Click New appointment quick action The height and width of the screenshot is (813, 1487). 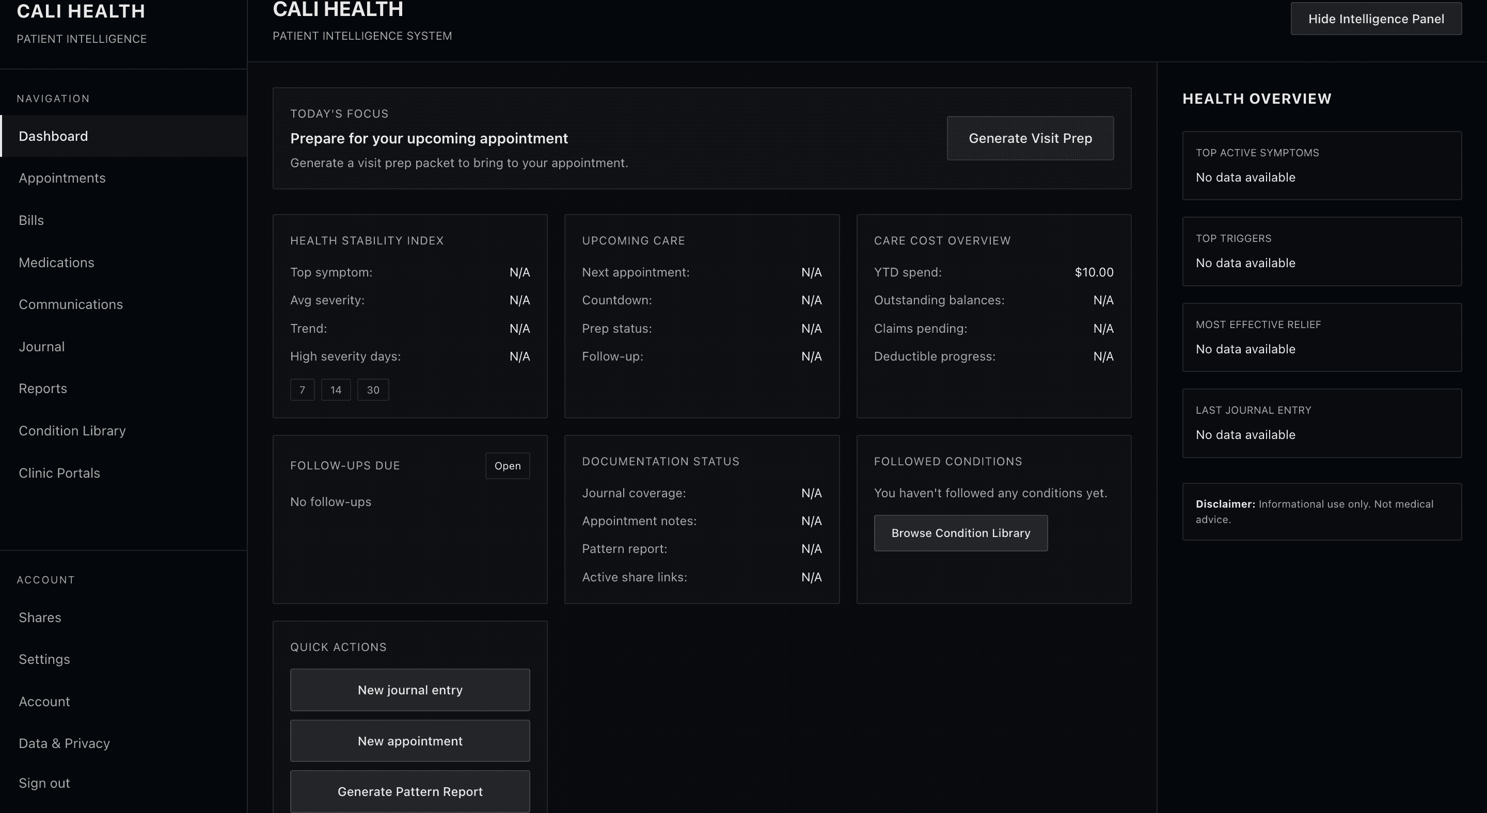410,741
